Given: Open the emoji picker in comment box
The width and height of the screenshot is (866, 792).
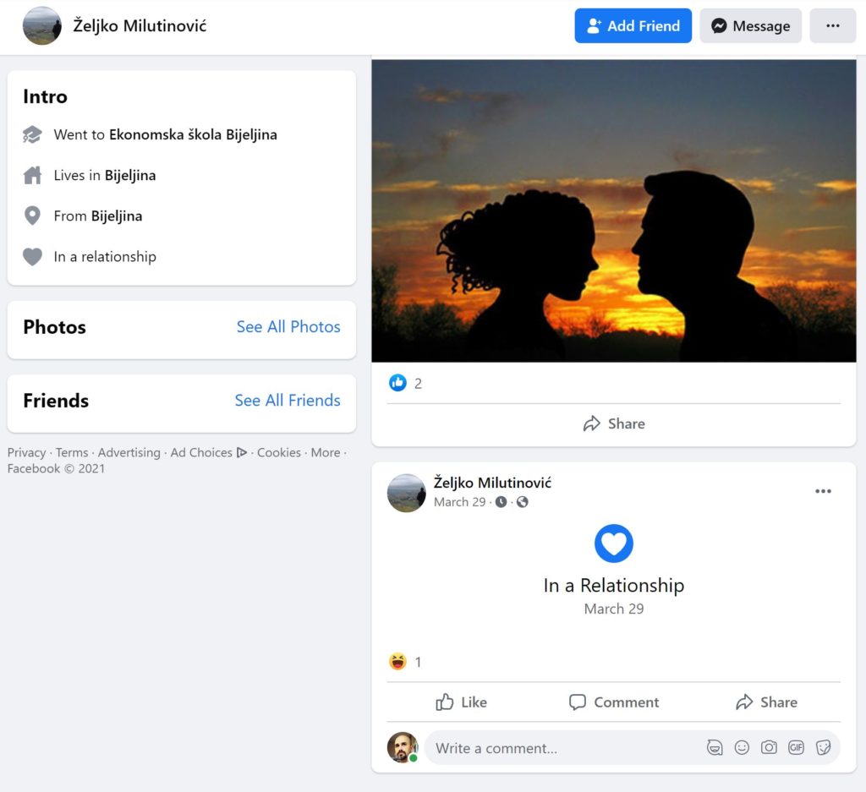Looking at the screenshot, I should tap(742, 748).
